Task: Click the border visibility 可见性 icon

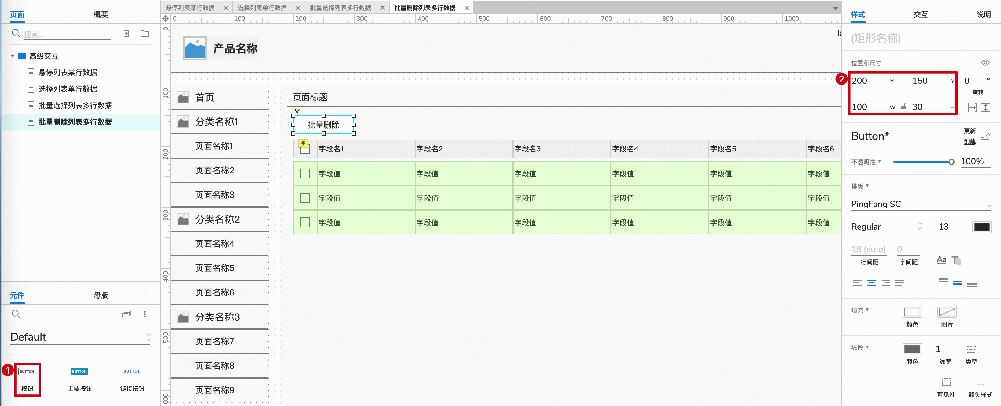Action: pos(946,382)
